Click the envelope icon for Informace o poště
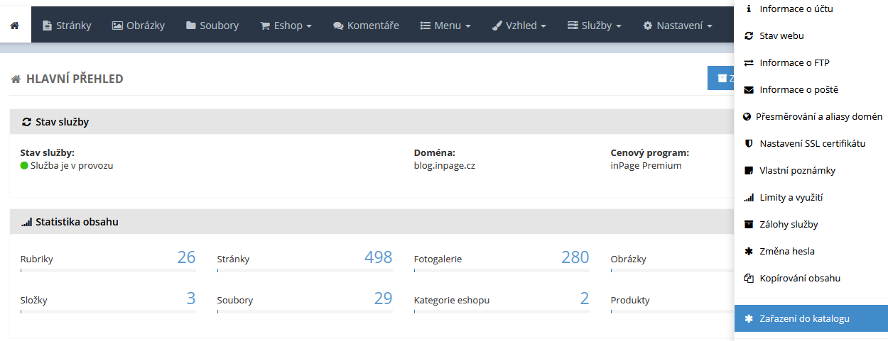 pyautogui.click(x=748, y=90)
